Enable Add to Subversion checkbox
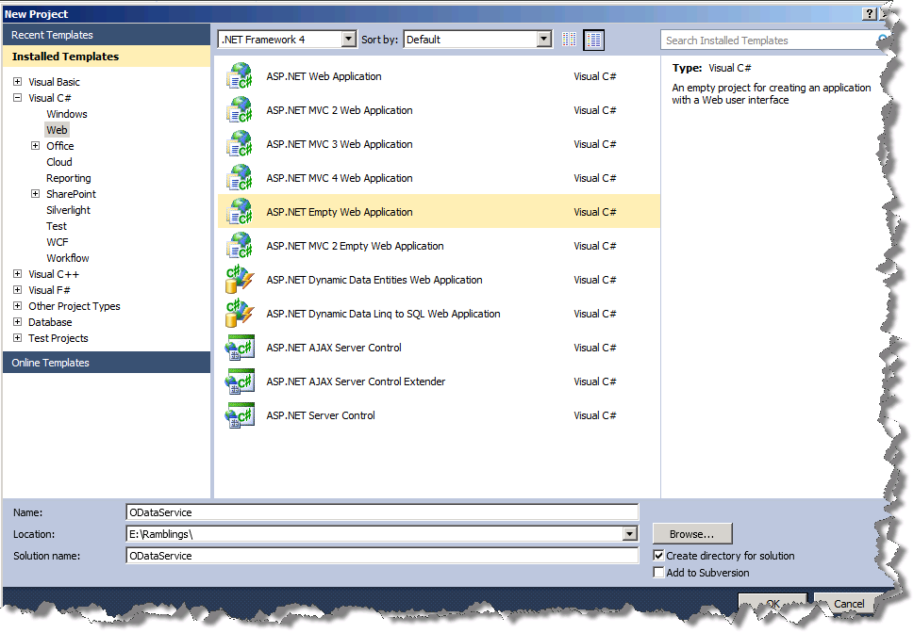 coord(658,573)
